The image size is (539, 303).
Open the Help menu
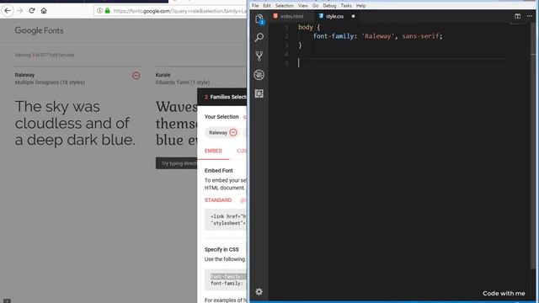pos(360,6)
